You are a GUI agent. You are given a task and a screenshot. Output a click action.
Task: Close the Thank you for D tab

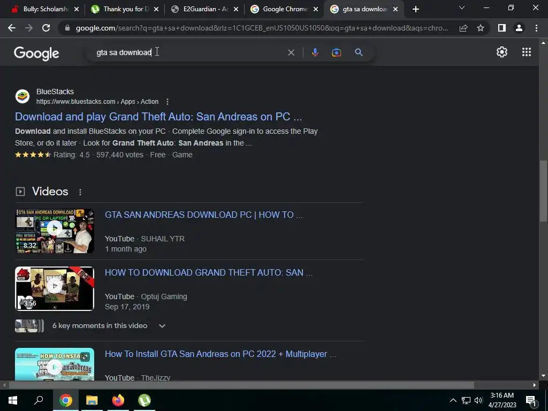[156, 9]
